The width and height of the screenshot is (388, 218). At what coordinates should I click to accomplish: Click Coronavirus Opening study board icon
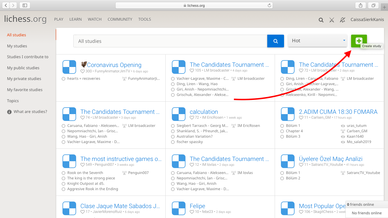click(69, 67)
